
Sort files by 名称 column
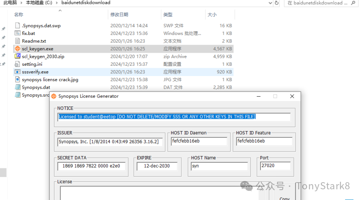coord(19,15)
